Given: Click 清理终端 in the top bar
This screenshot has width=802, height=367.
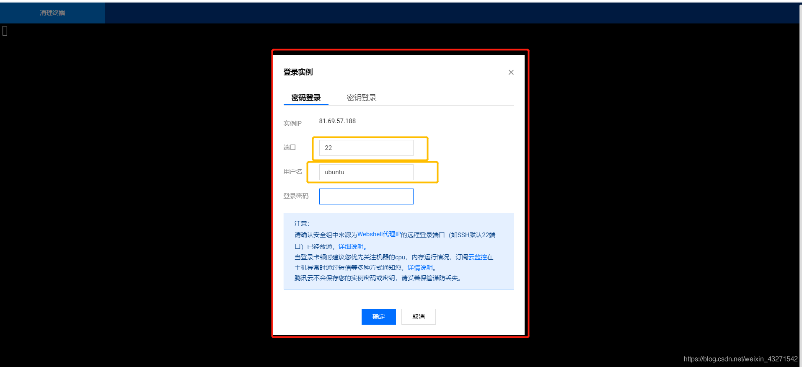Looking at the screenshot, I should click(52, 13).
